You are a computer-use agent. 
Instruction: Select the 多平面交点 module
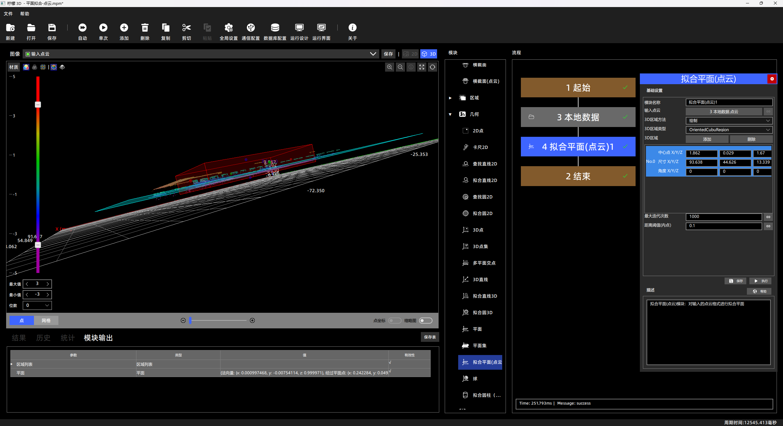coord(480,263)
